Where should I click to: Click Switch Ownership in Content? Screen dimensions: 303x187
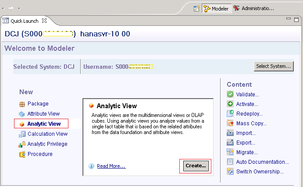tap(260, 172)
